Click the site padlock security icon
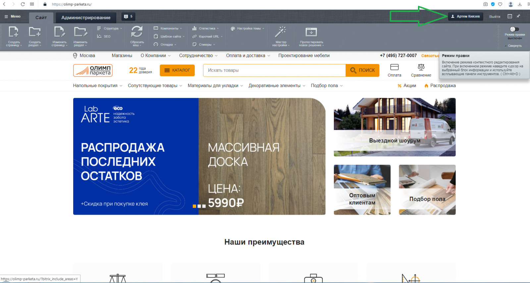The image size is (530, 283). [x=45, y=4]
